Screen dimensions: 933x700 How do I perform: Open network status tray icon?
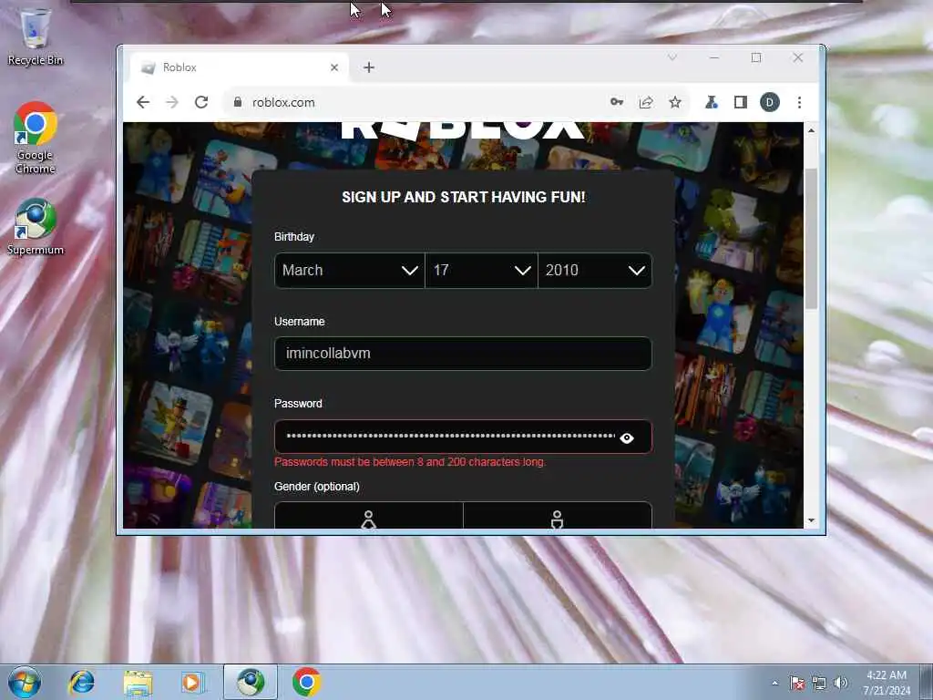click(819, 683)
